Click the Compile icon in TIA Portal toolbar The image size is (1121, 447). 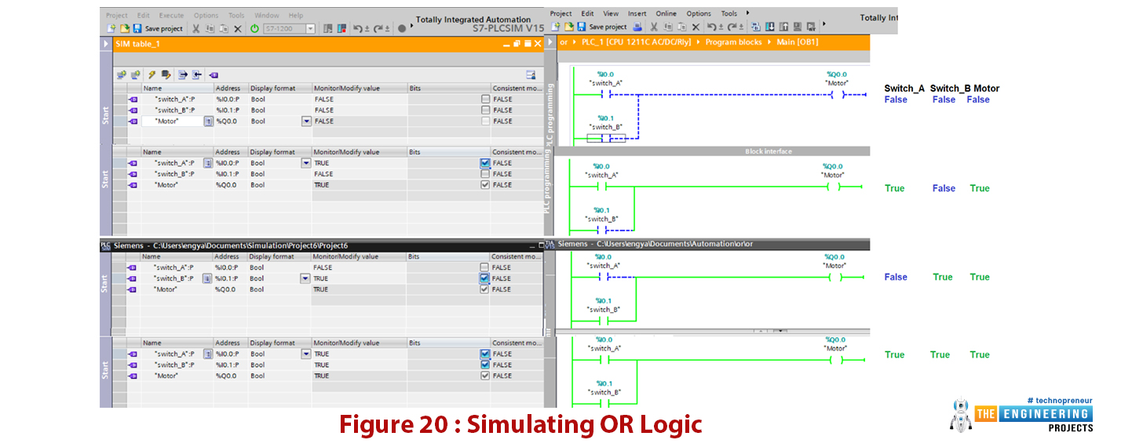click(x=755, y=27)
